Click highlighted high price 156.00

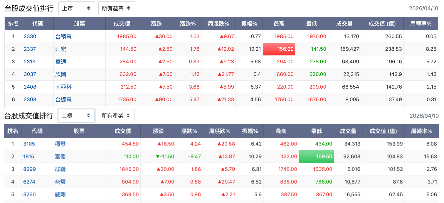click(x=279, y=49)
